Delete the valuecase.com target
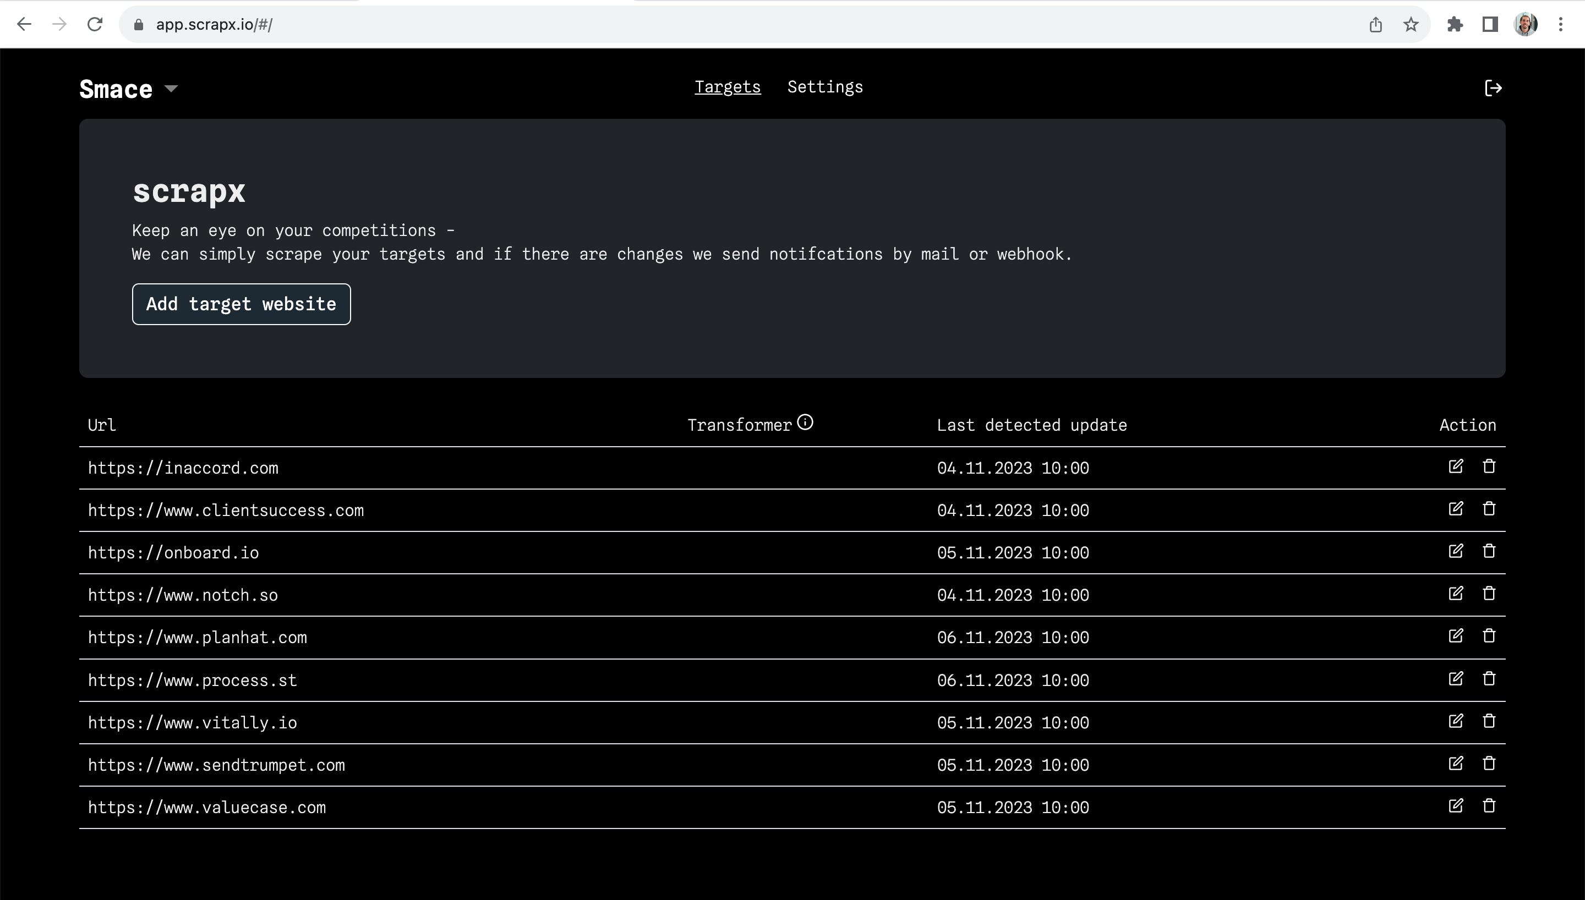This screenshot has height=900, width=1585. tap(1489, 805)
